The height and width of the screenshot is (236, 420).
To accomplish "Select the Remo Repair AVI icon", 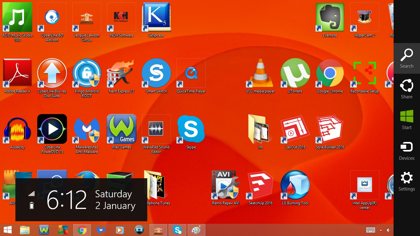I will (226, 188).
